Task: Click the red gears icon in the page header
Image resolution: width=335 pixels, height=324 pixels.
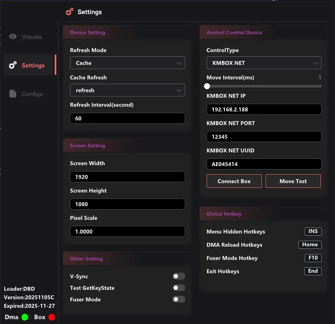Action: [x=69, y=12]
